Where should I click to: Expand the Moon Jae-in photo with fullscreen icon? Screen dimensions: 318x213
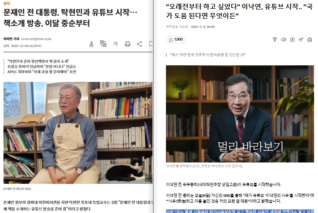point(149,178)
